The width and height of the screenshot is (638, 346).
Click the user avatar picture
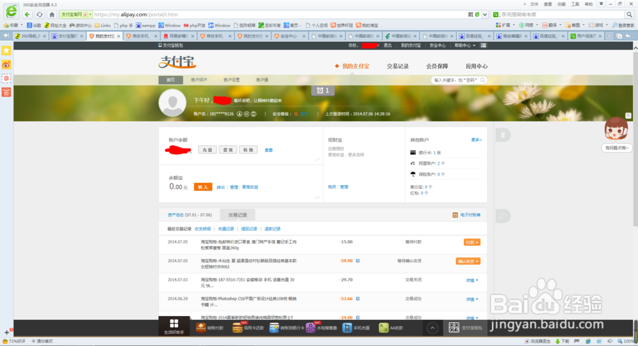(x=172, y=103)
